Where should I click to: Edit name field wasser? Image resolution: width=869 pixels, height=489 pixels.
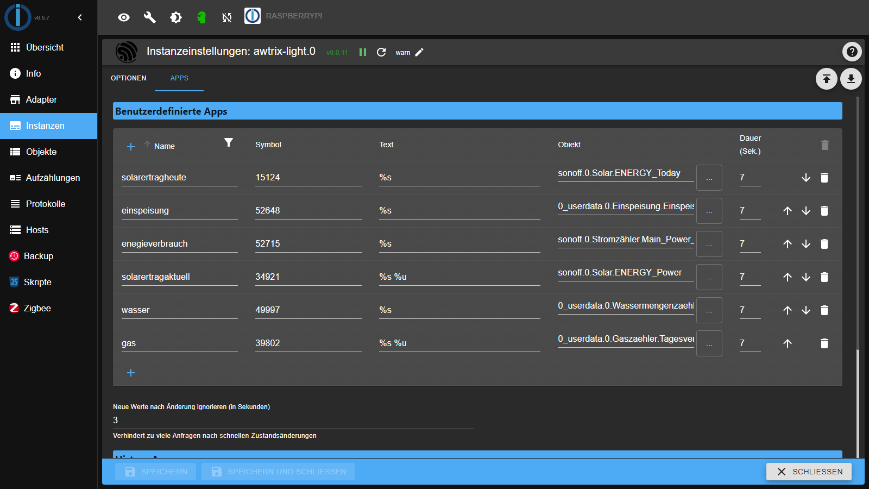(180, 310)
